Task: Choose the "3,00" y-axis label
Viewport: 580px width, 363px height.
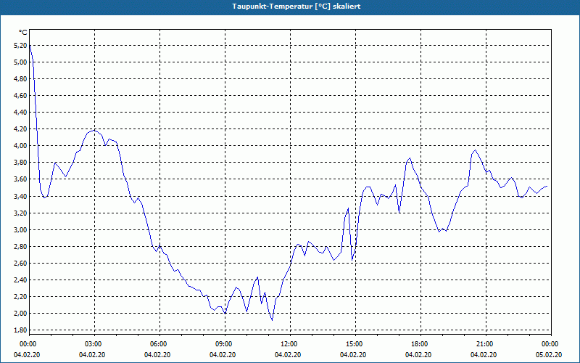Action: point(21,230)
